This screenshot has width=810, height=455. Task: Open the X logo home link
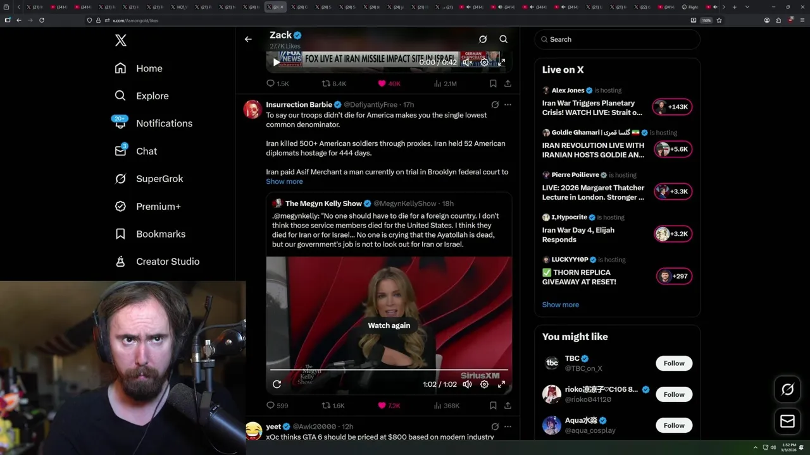(x=121, y=41)
